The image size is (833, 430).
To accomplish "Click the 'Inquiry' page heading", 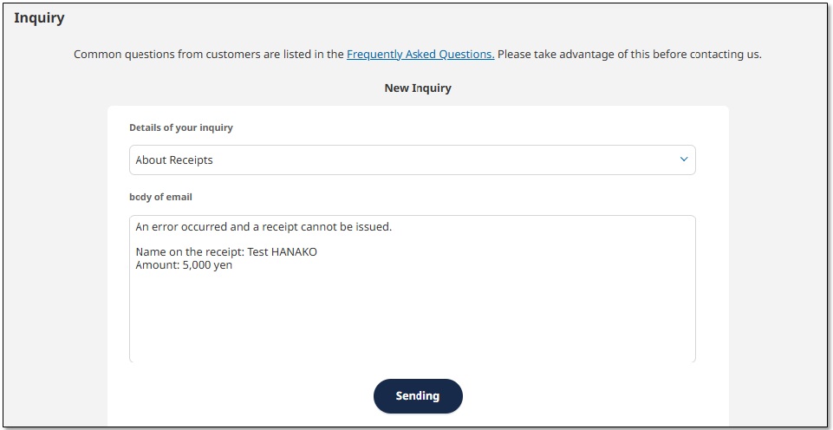I will [39, 17].
